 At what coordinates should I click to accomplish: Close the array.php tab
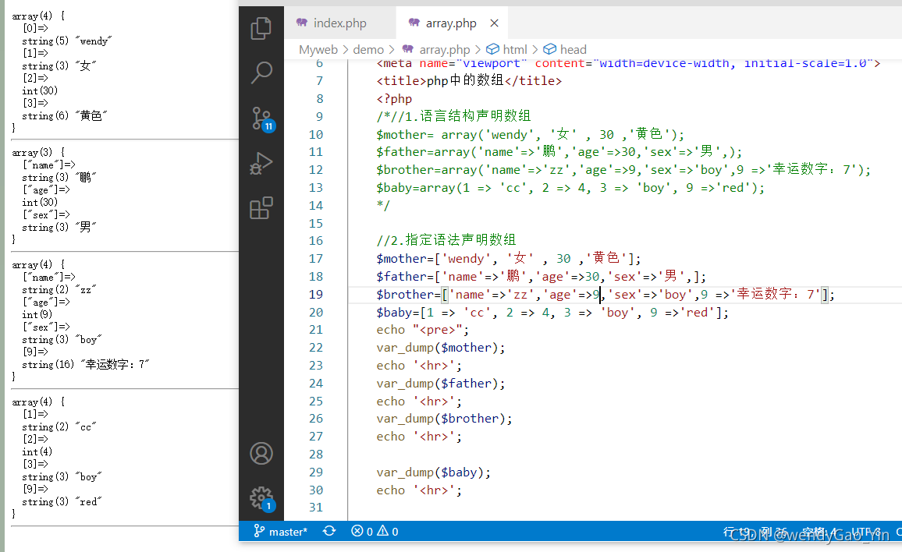pos(494,23)
